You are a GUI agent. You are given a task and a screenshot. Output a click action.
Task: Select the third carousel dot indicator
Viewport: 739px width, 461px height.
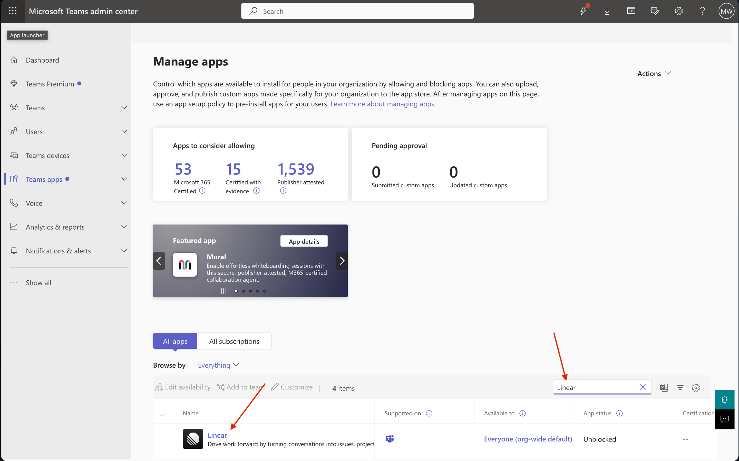250,291
